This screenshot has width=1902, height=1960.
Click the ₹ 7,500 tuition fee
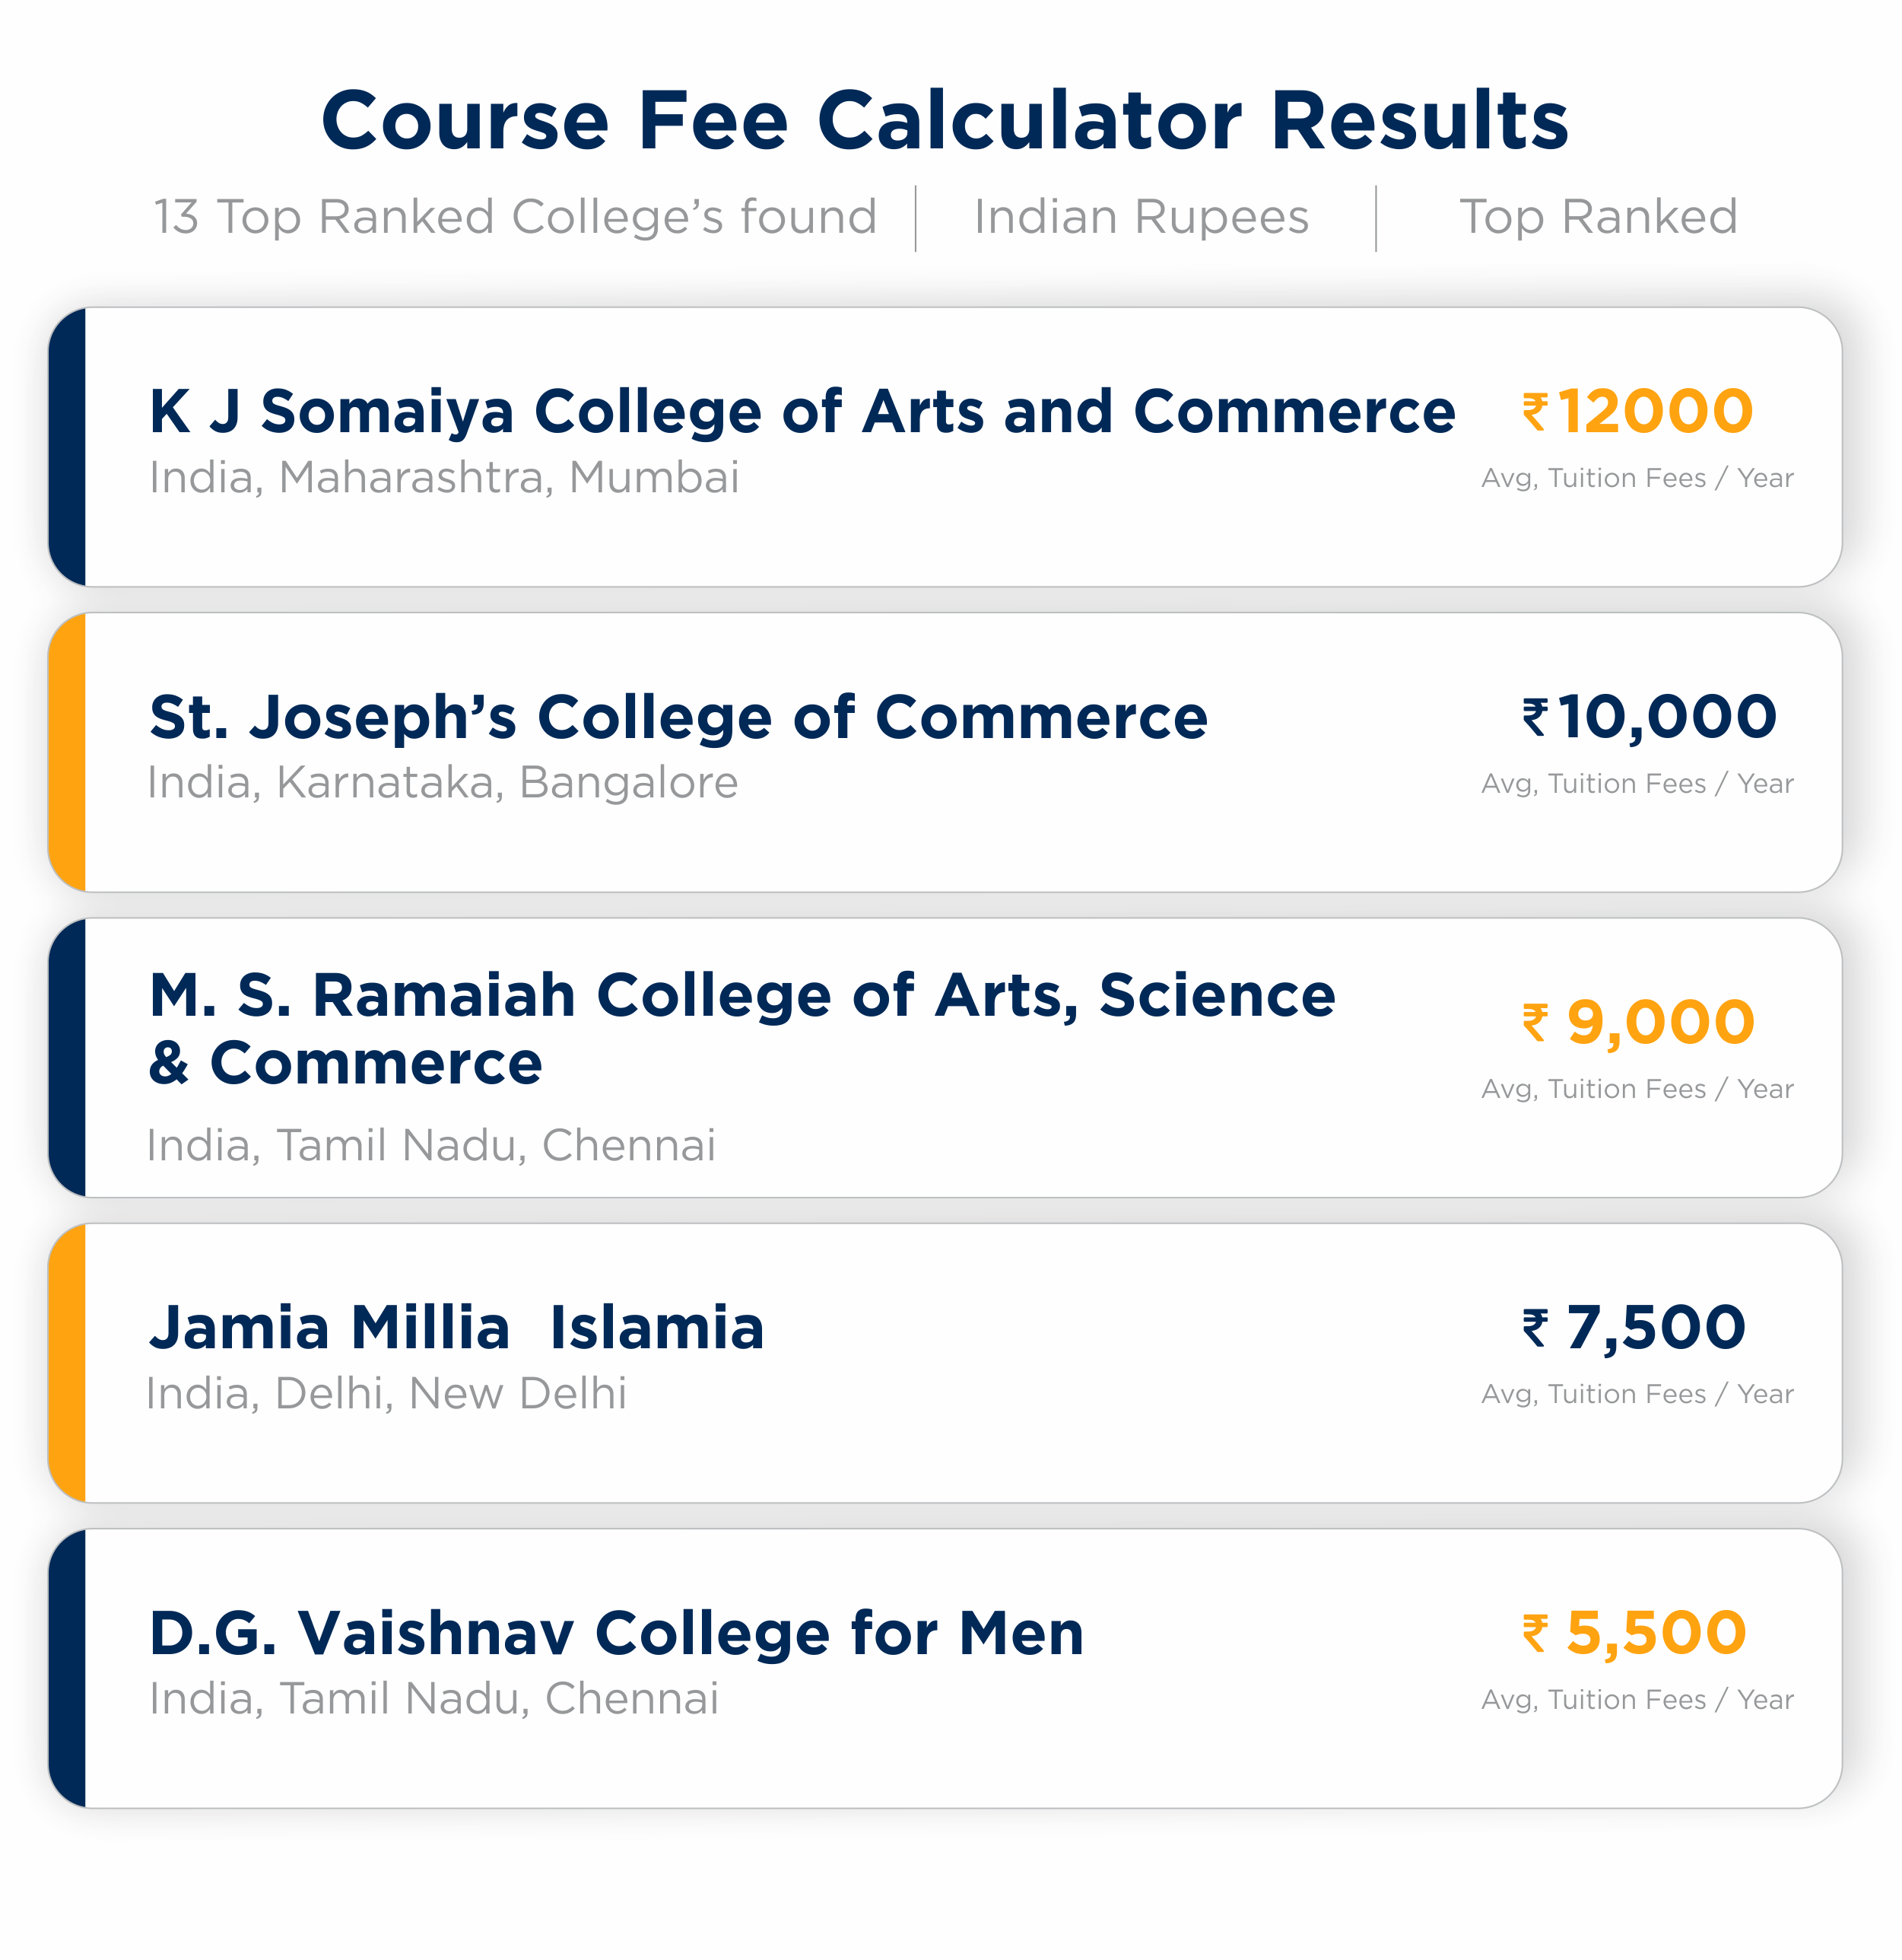tap(1633, 1328)
